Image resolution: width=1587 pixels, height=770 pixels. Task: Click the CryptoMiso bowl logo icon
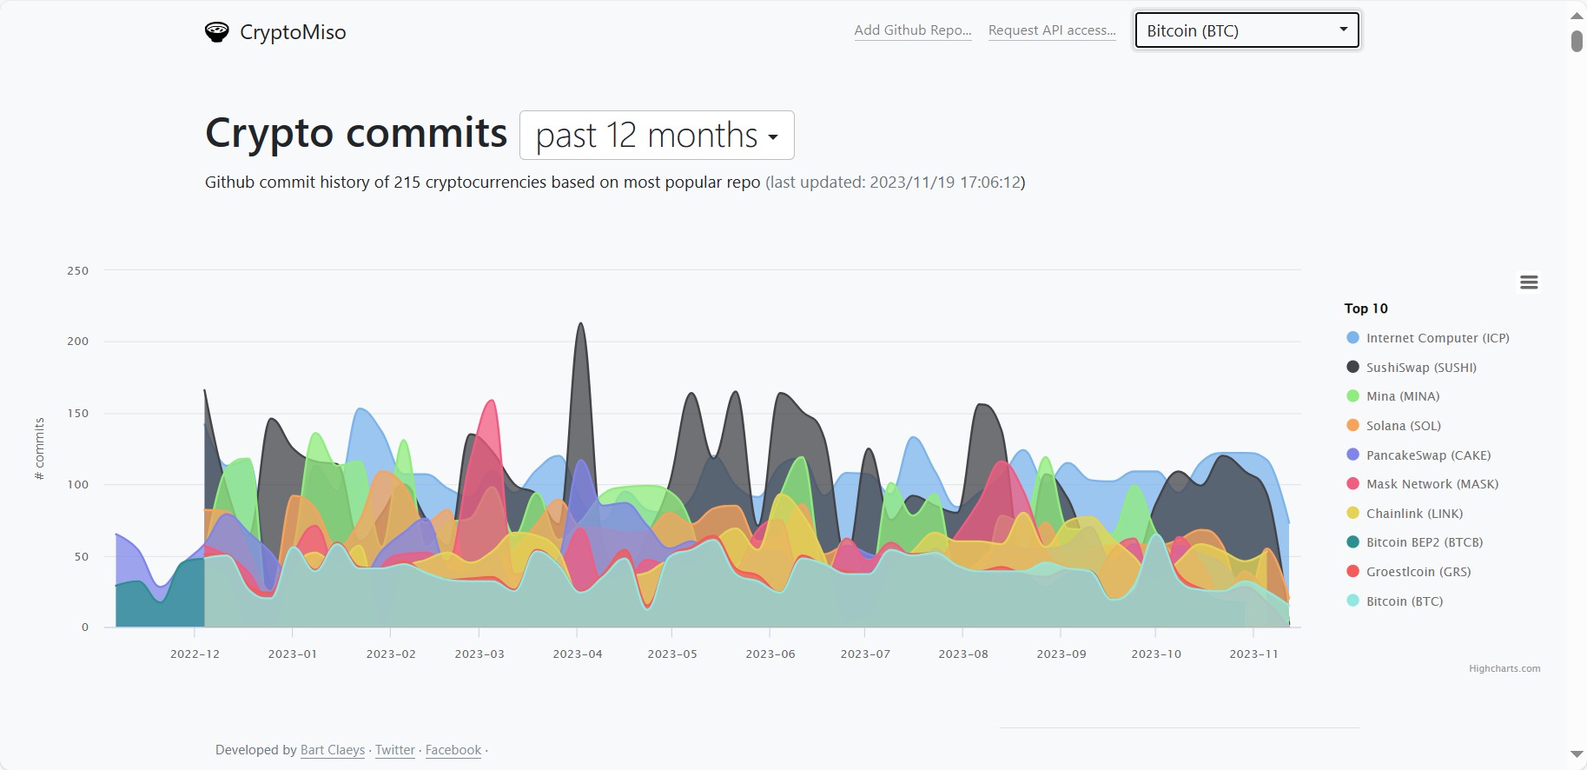216,32
